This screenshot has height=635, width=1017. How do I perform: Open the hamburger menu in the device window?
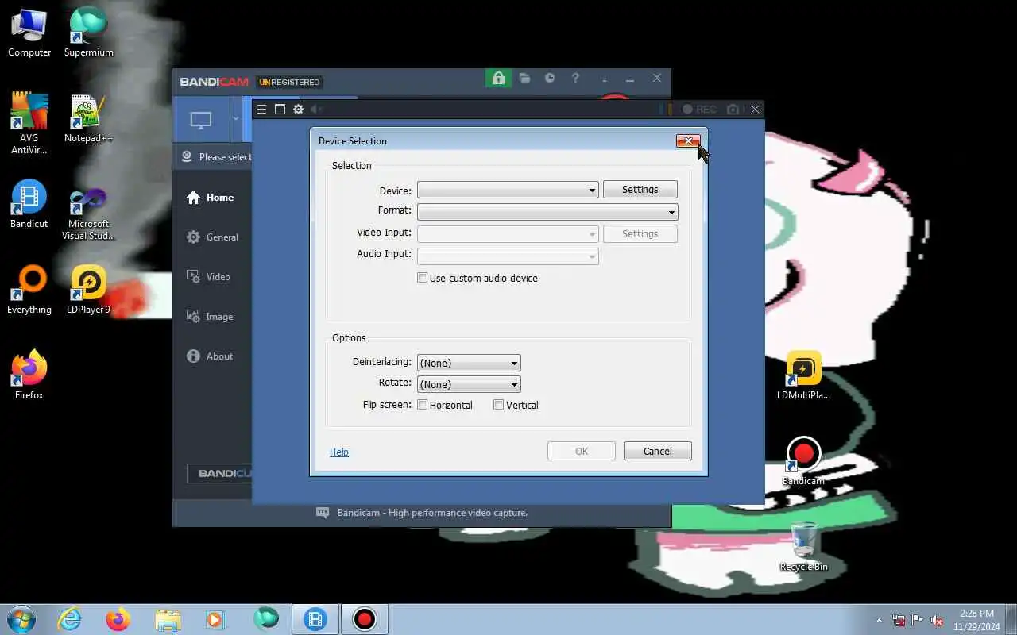[x=261, y=110]
